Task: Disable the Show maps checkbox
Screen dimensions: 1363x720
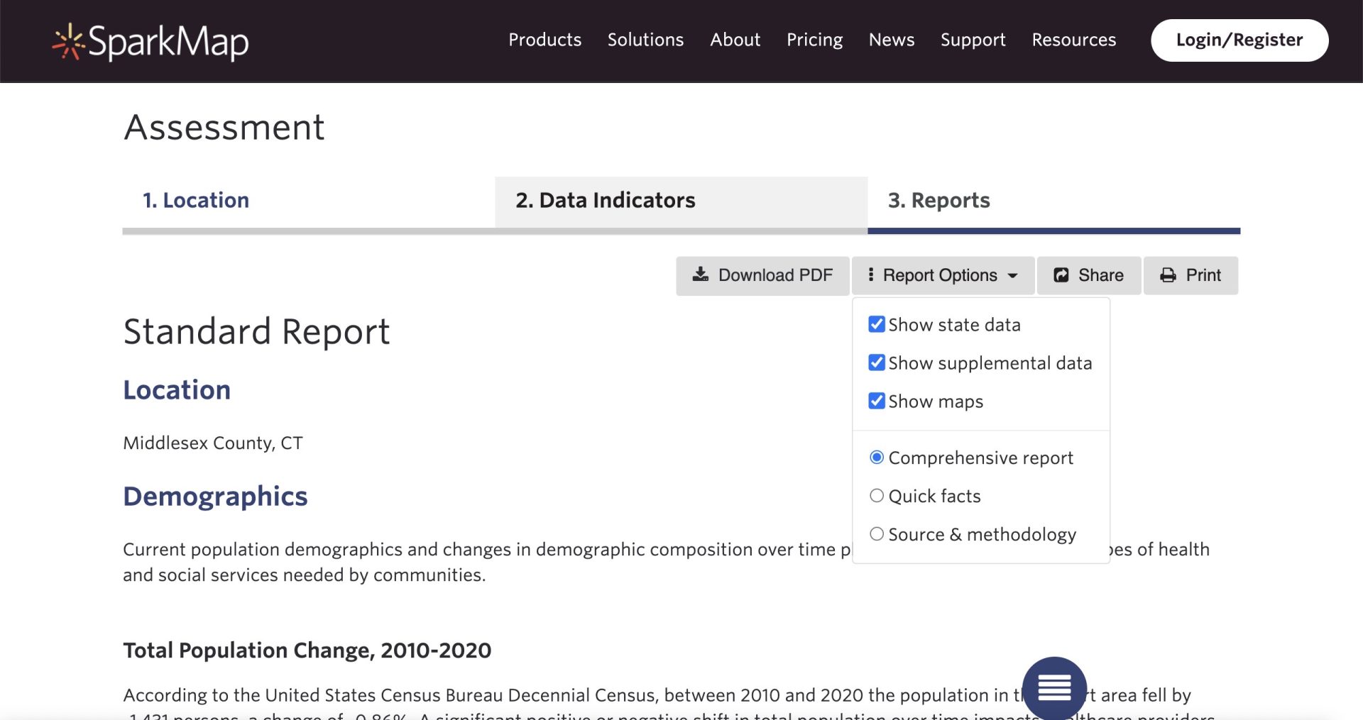Action: coord(877,401)
